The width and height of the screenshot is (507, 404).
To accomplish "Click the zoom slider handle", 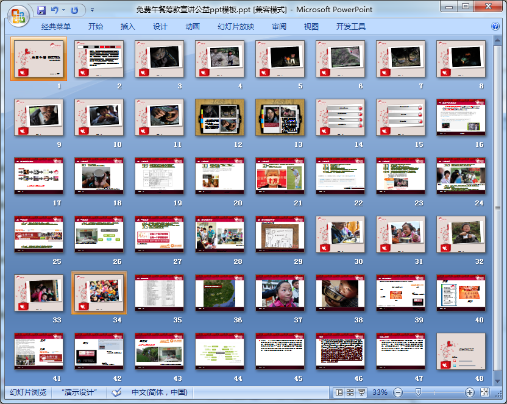I will 418,392.
